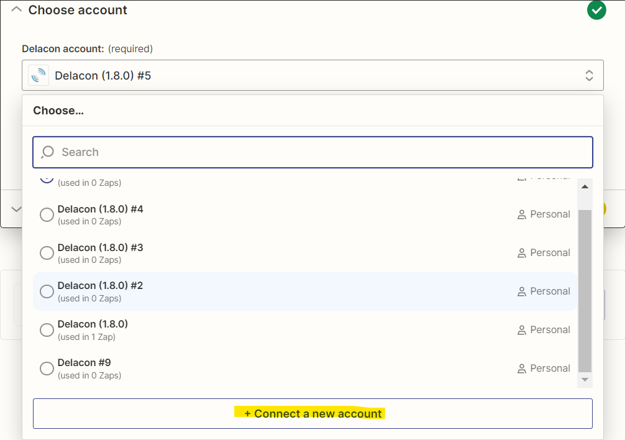This screenshot has width=625, height=440.
Task: Click the 'Delacon (1.8.0) #2' account name
Action: 101,286
